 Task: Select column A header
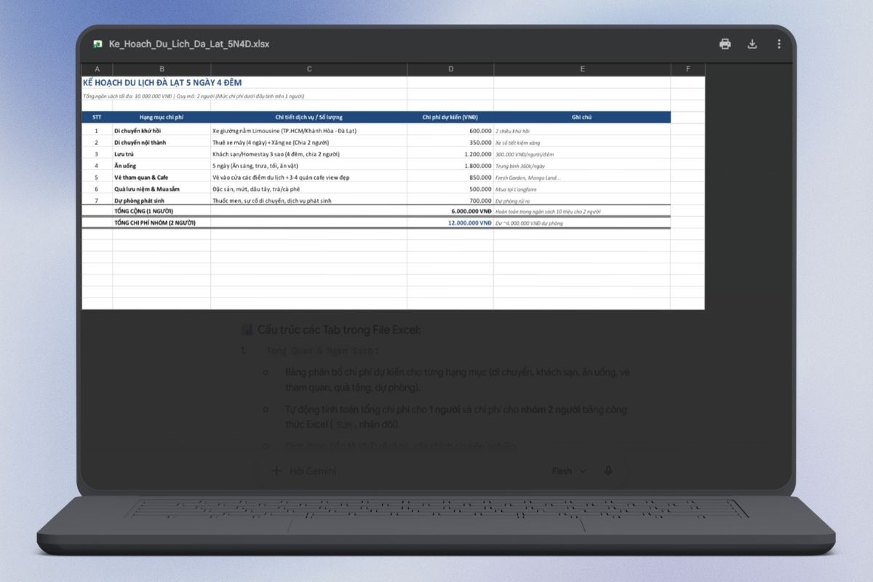tap(97, 69)
